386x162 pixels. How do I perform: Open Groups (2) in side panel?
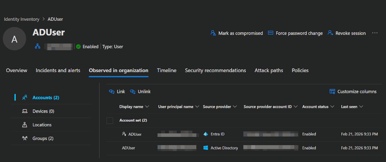(43, 138)
